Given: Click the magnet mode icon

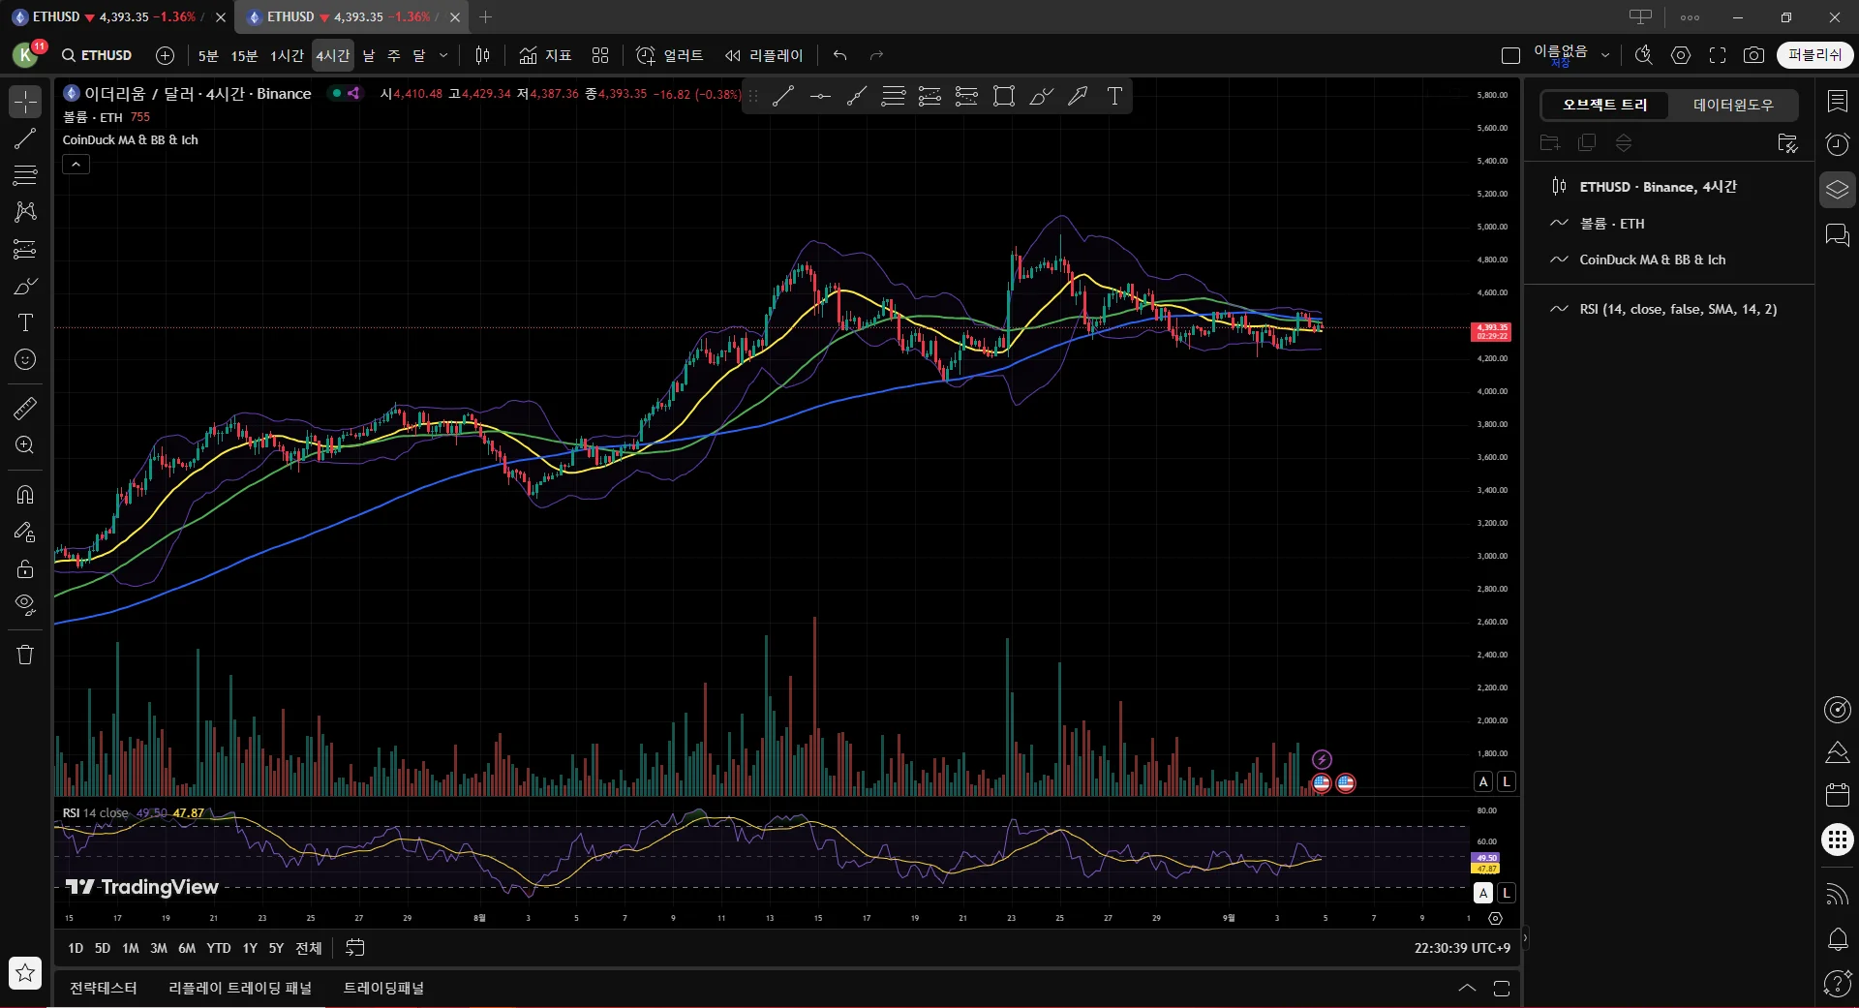Looking at the screenshot, I should coord(25,495).
